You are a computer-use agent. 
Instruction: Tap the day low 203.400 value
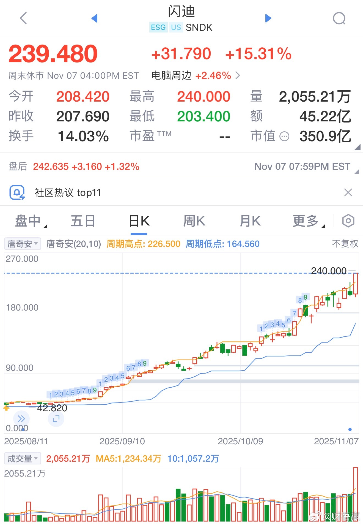(204, 116)
